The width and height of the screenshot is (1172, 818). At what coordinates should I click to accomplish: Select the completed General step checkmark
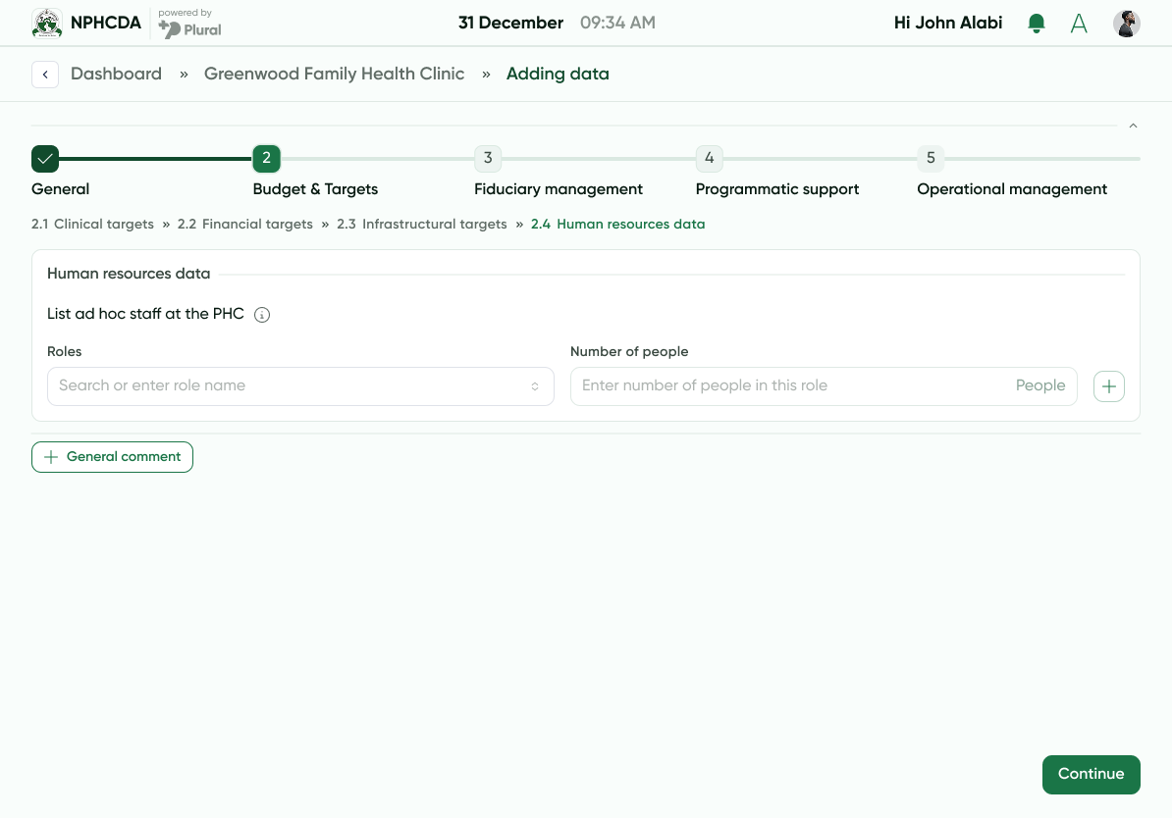(46, 158)
